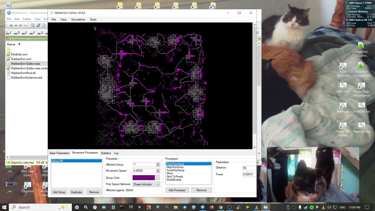
Task: Click the green Back arrow in FreeCommander
Action: pyautogui.click(x=11, y=25)
